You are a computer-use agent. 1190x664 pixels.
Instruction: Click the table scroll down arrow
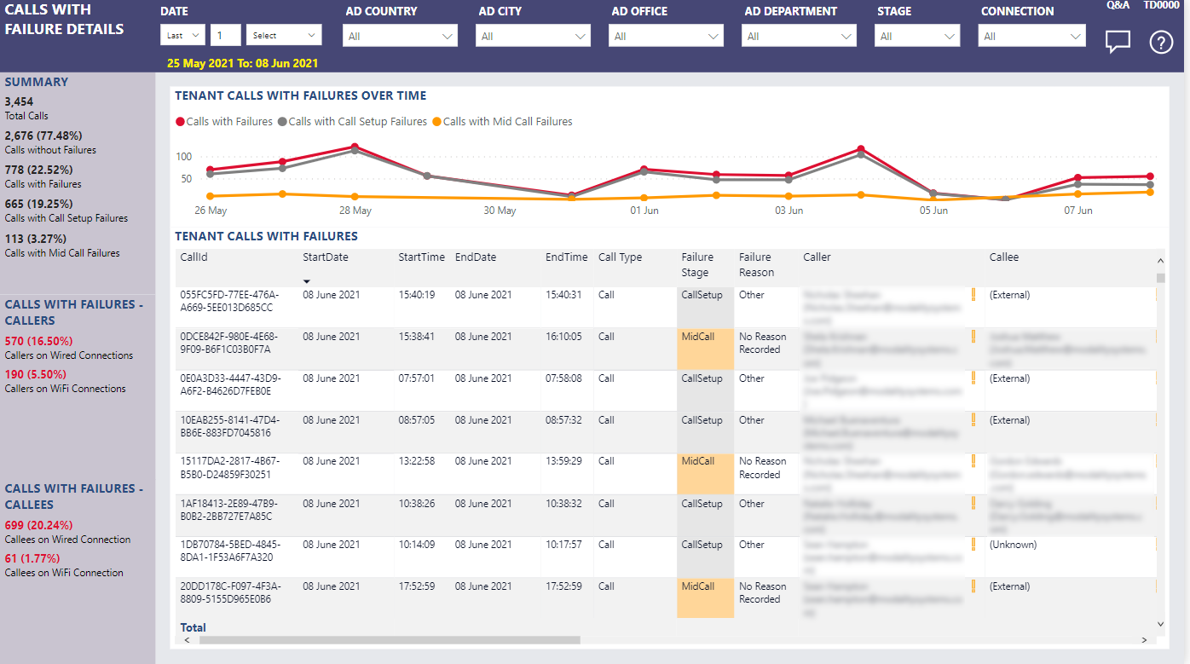[1160, 624]
